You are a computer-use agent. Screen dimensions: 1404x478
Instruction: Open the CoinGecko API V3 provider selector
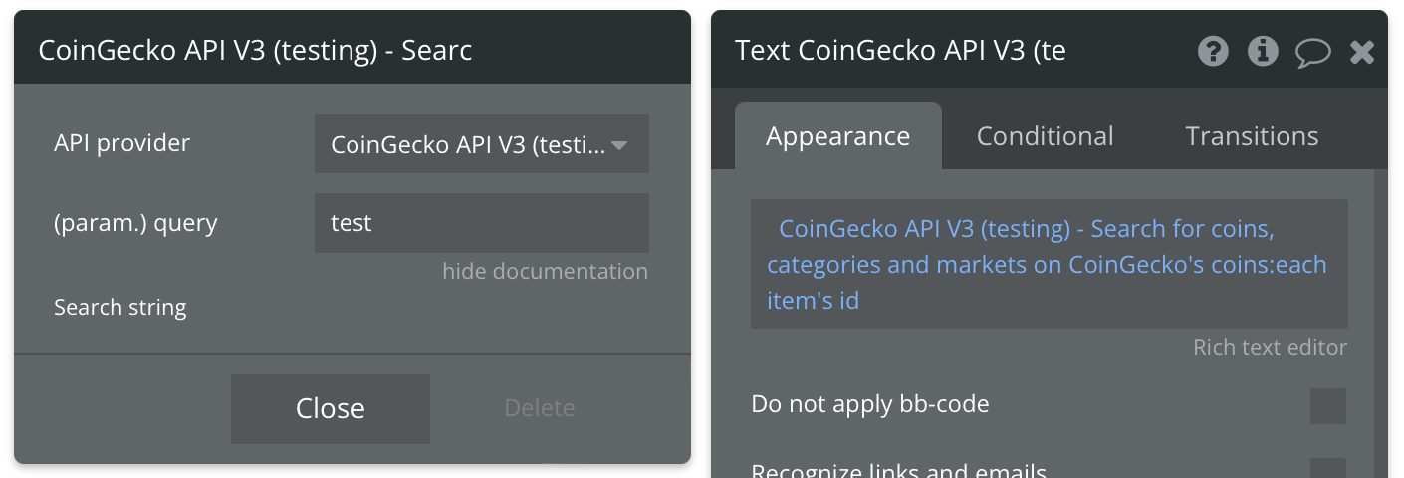click(x=482, y=143)
